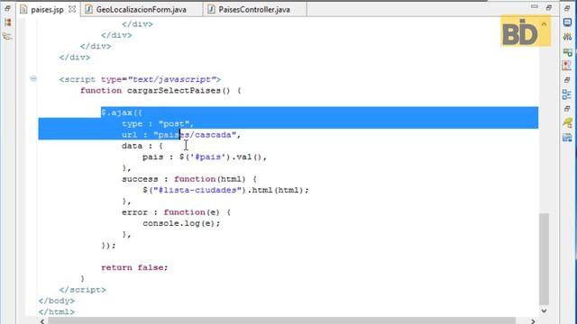Open the red Snippets view icon

coord(567,66)
